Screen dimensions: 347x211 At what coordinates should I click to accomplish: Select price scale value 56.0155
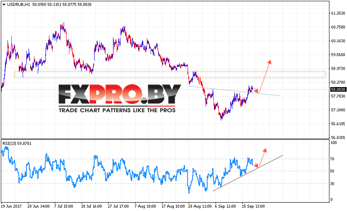pos(338,137)
